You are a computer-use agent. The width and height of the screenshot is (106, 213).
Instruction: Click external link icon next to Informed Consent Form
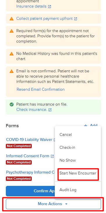[x=52, y=156]
